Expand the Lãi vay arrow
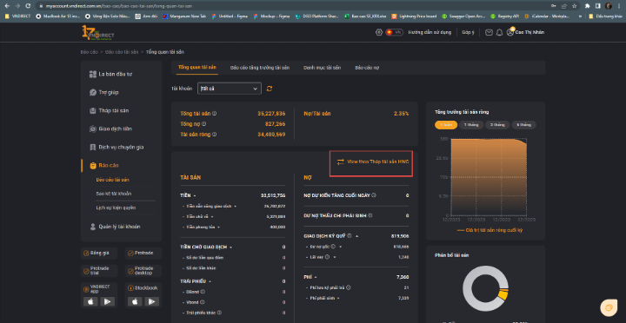The height and width of the screenshot is (323, 626). (x=334, y=257)
